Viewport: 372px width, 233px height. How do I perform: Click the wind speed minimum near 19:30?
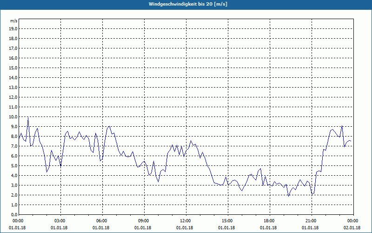click(288, 196)
